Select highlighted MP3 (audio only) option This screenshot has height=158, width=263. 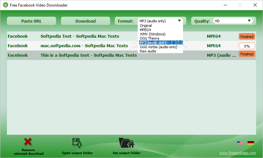[x=161, y=43]
